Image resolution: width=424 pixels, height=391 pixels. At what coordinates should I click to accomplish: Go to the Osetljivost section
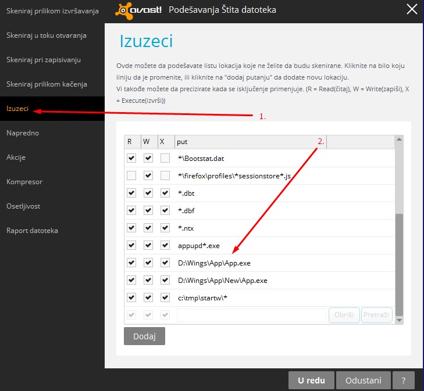pos(23,206)
